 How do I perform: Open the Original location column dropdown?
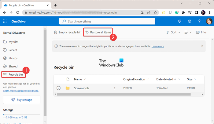tap(148, 79)
